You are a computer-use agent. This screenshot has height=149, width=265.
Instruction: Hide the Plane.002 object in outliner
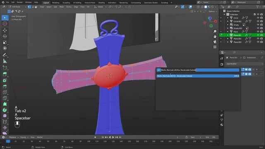(258, 38)
